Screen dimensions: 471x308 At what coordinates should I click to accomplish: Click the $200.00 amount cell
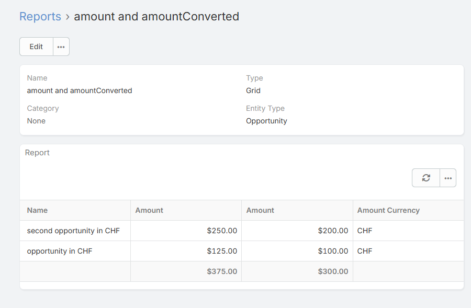pyautogui.click(x=333, y=231)
